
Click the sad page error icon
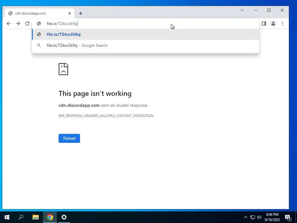click(63, 69)
